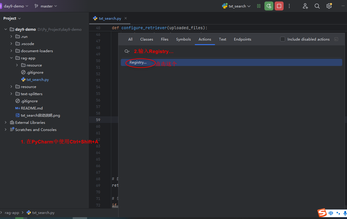Click the Sogou microphone icon
347x219 pixels.
tap(345, 213)
